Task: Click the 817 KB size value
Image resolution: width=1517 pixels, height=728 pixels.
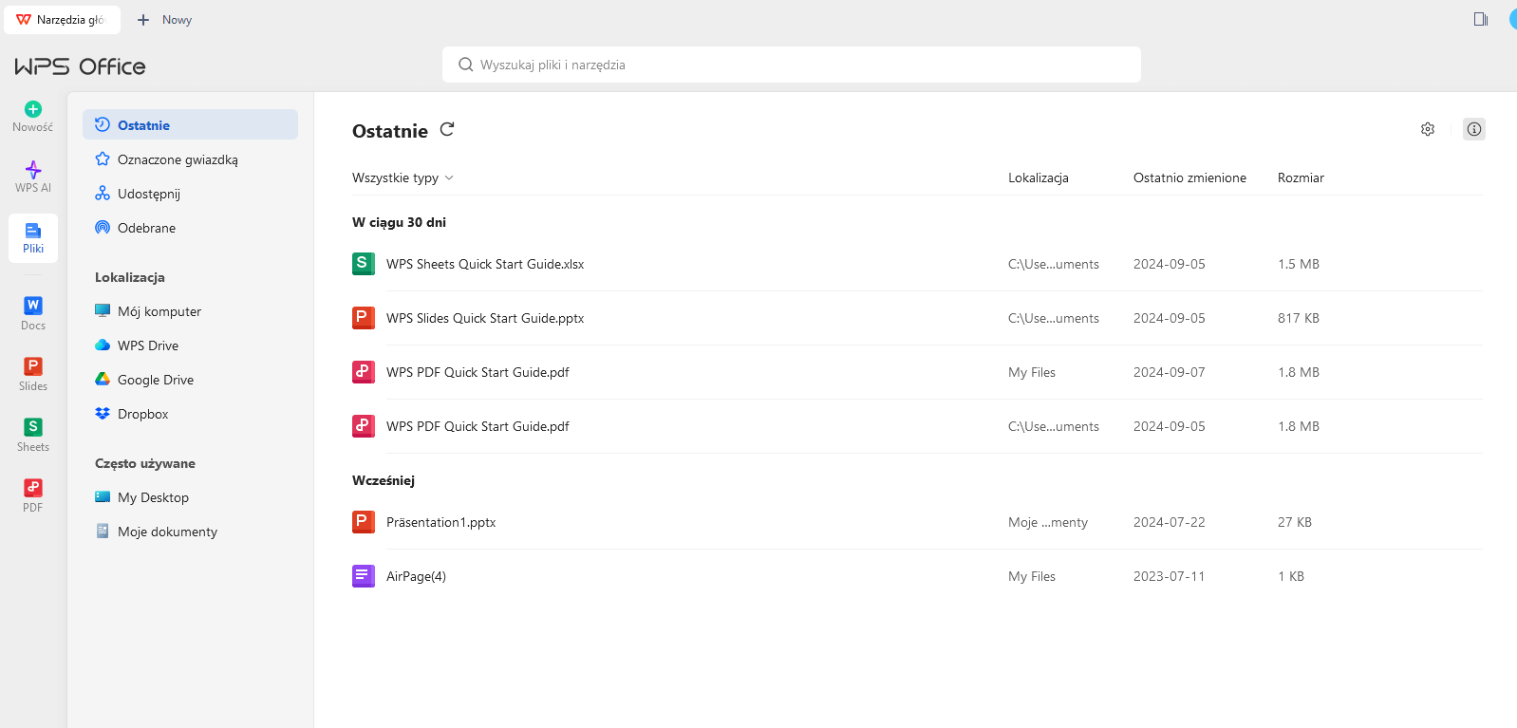Action: coord(1299,318)
